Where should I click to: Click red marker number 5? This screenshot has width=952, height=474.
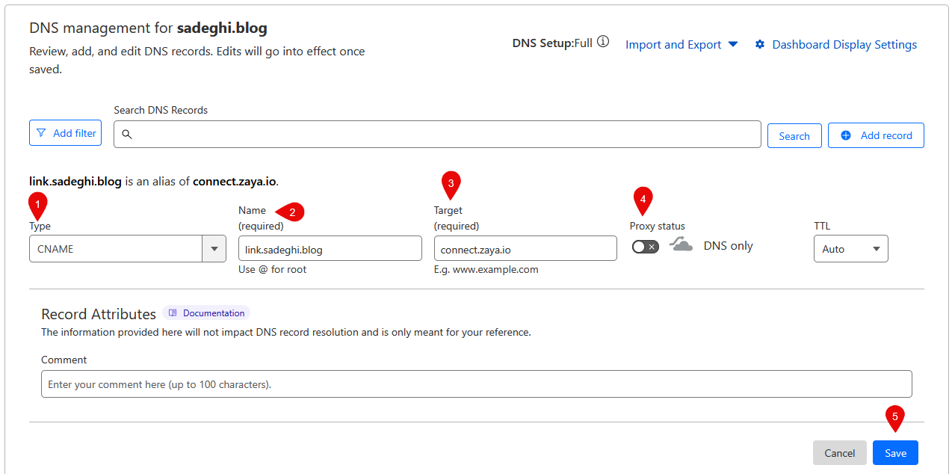click(x=894, y=417)
